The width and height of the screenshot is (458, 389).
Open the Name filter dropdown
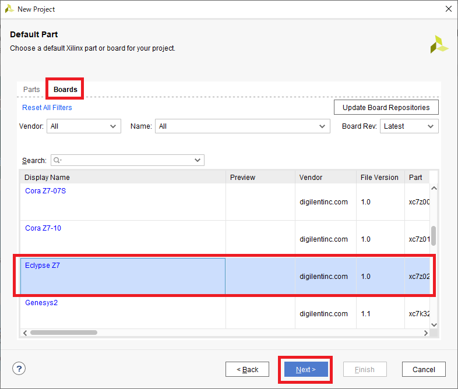coord(242,126)
